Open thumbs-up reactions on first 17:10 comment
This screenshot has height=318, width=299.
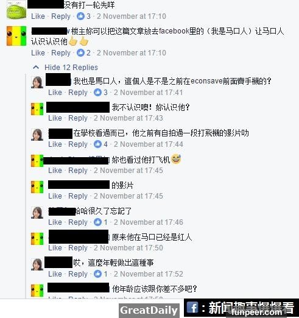pyautogui.click(x=80, y=16)
